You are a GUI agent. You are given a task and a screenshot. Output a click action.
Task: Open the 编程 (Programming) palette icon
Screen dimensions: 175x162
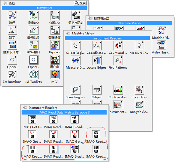click(x=12, y=16)
